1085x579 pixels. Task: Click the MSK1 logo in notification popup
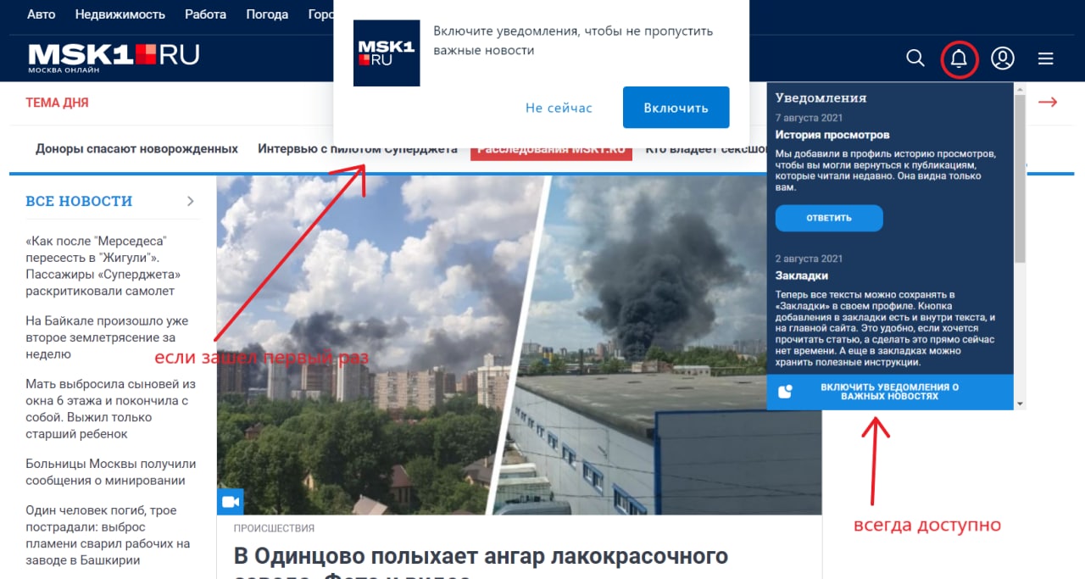(x=387, y=53)
